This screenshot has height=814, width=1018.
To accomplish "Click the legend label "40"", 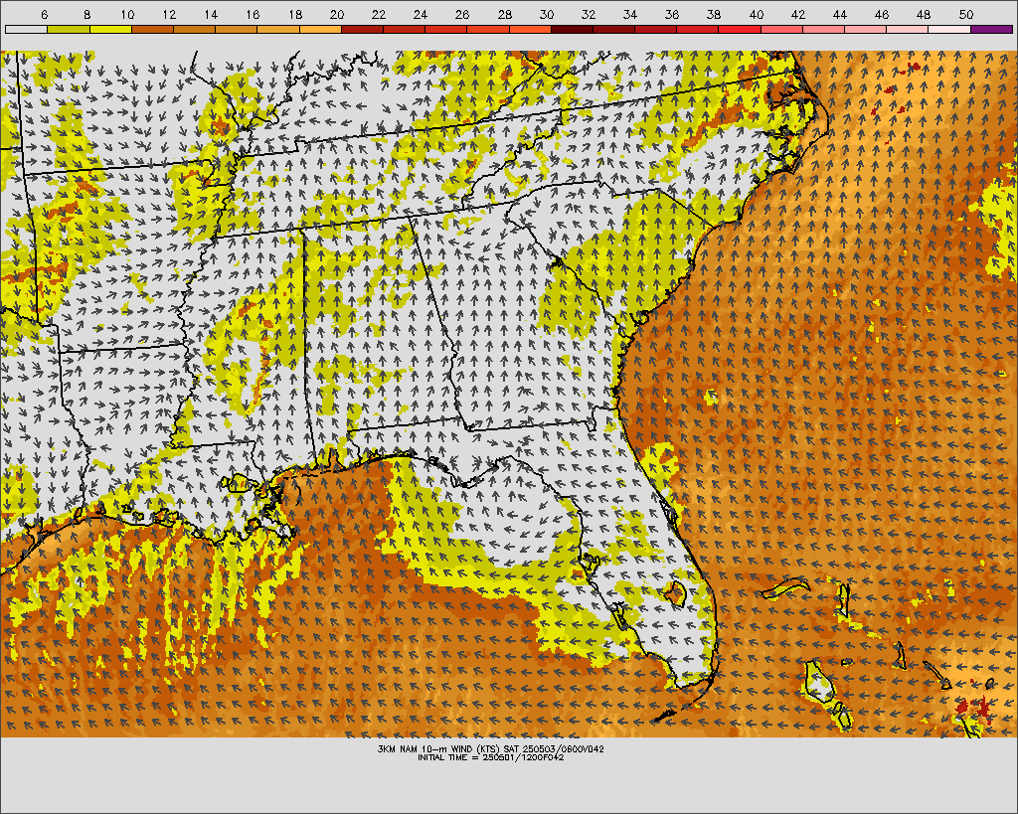I will click(757, 14).
